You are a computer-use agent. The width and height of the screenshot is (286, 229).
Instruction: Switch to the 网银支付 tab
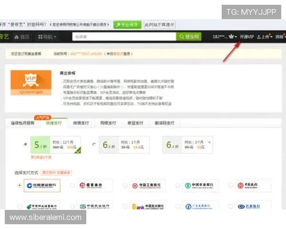point(108,123)
